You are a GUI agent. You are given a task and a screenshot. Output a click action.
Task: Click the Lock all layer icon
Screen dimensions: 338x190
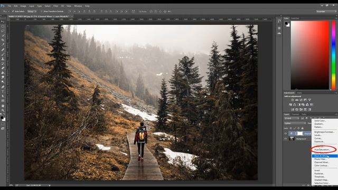click(302, 128)
